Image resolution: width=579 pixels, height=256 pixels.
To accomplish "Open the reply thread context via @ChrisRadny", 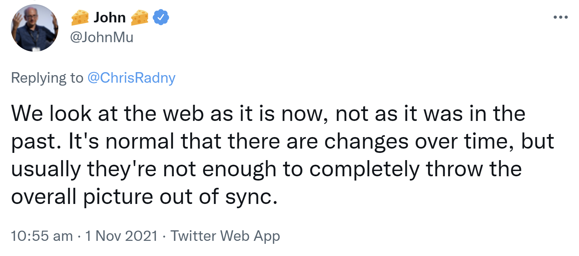I will coord(131,77).
